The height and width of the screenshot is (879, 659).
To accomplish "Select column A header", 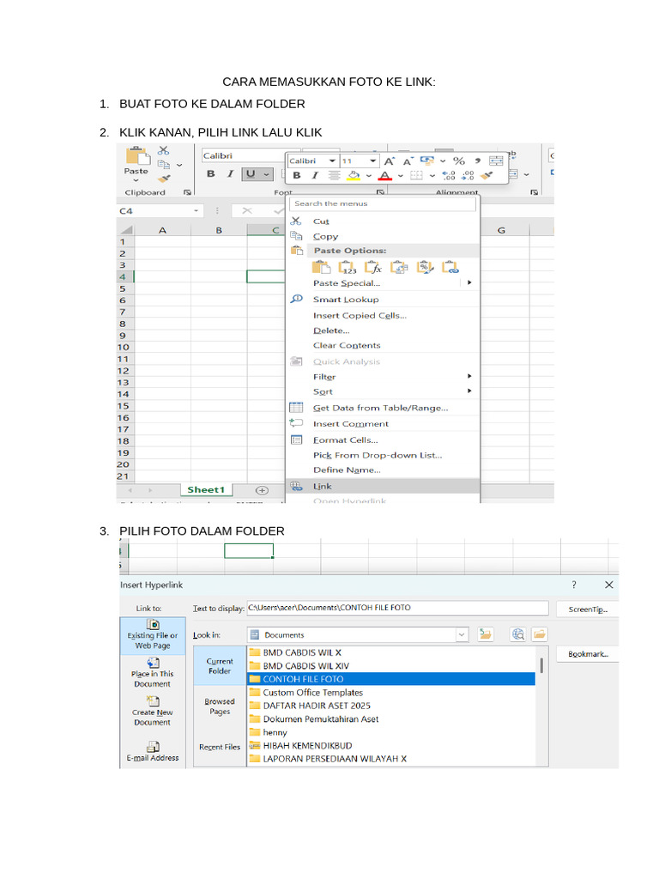I will [162, 230].
